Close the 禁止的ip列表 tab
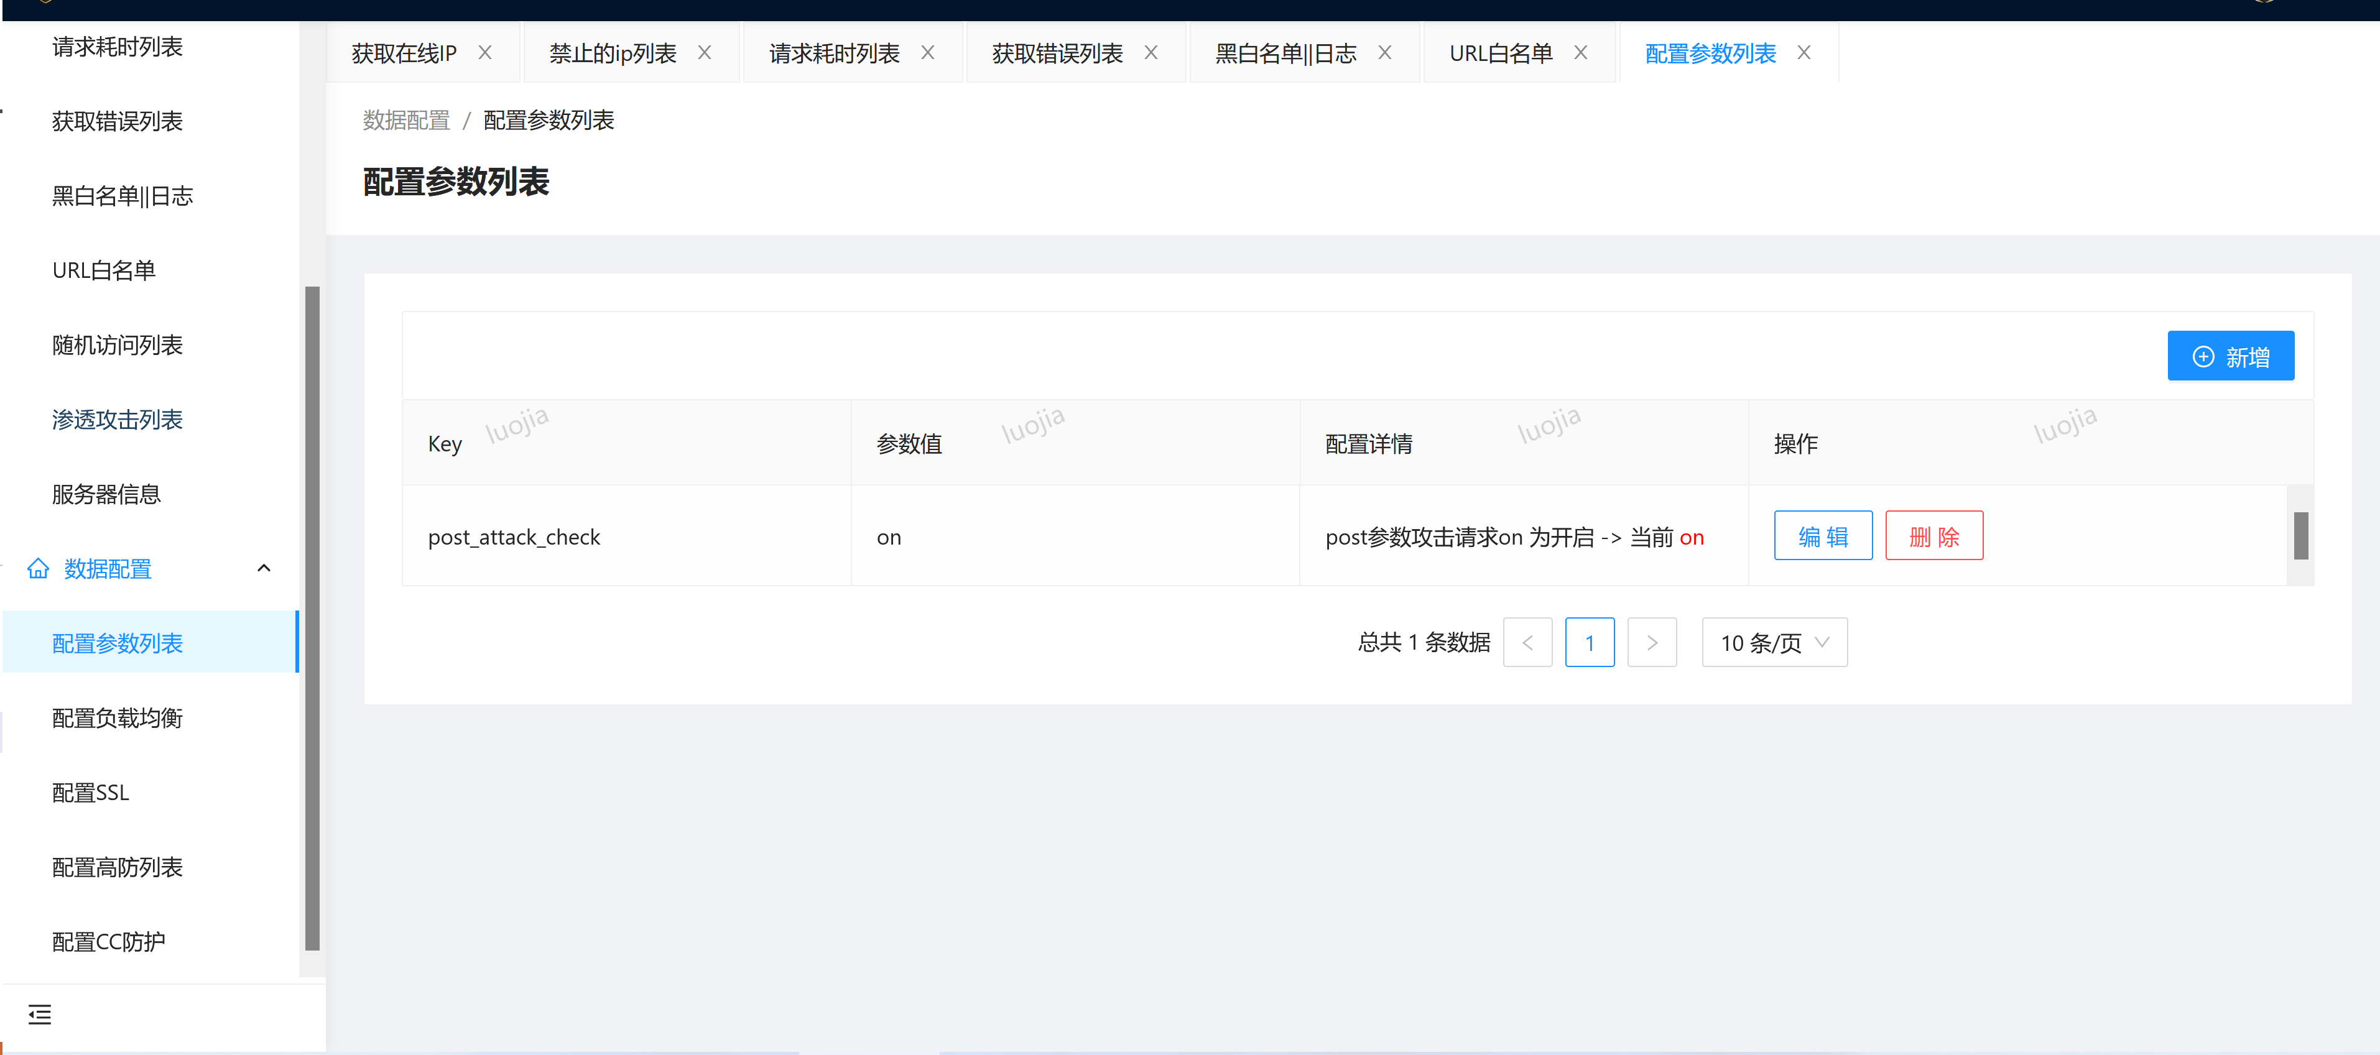 704,53
